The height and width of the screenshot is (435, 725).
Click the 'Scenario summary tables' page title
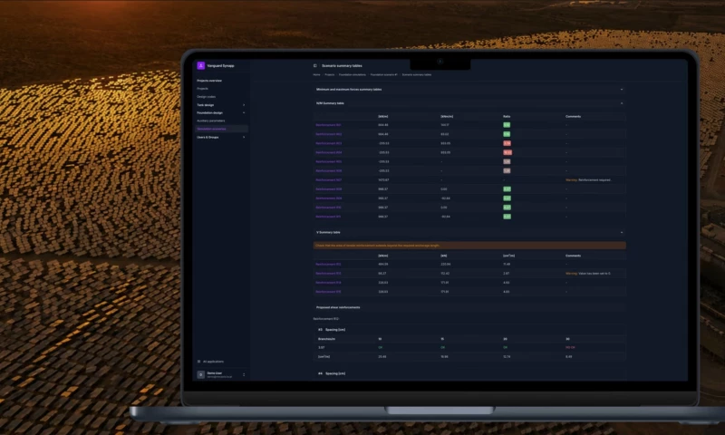[x=342, y=65]
